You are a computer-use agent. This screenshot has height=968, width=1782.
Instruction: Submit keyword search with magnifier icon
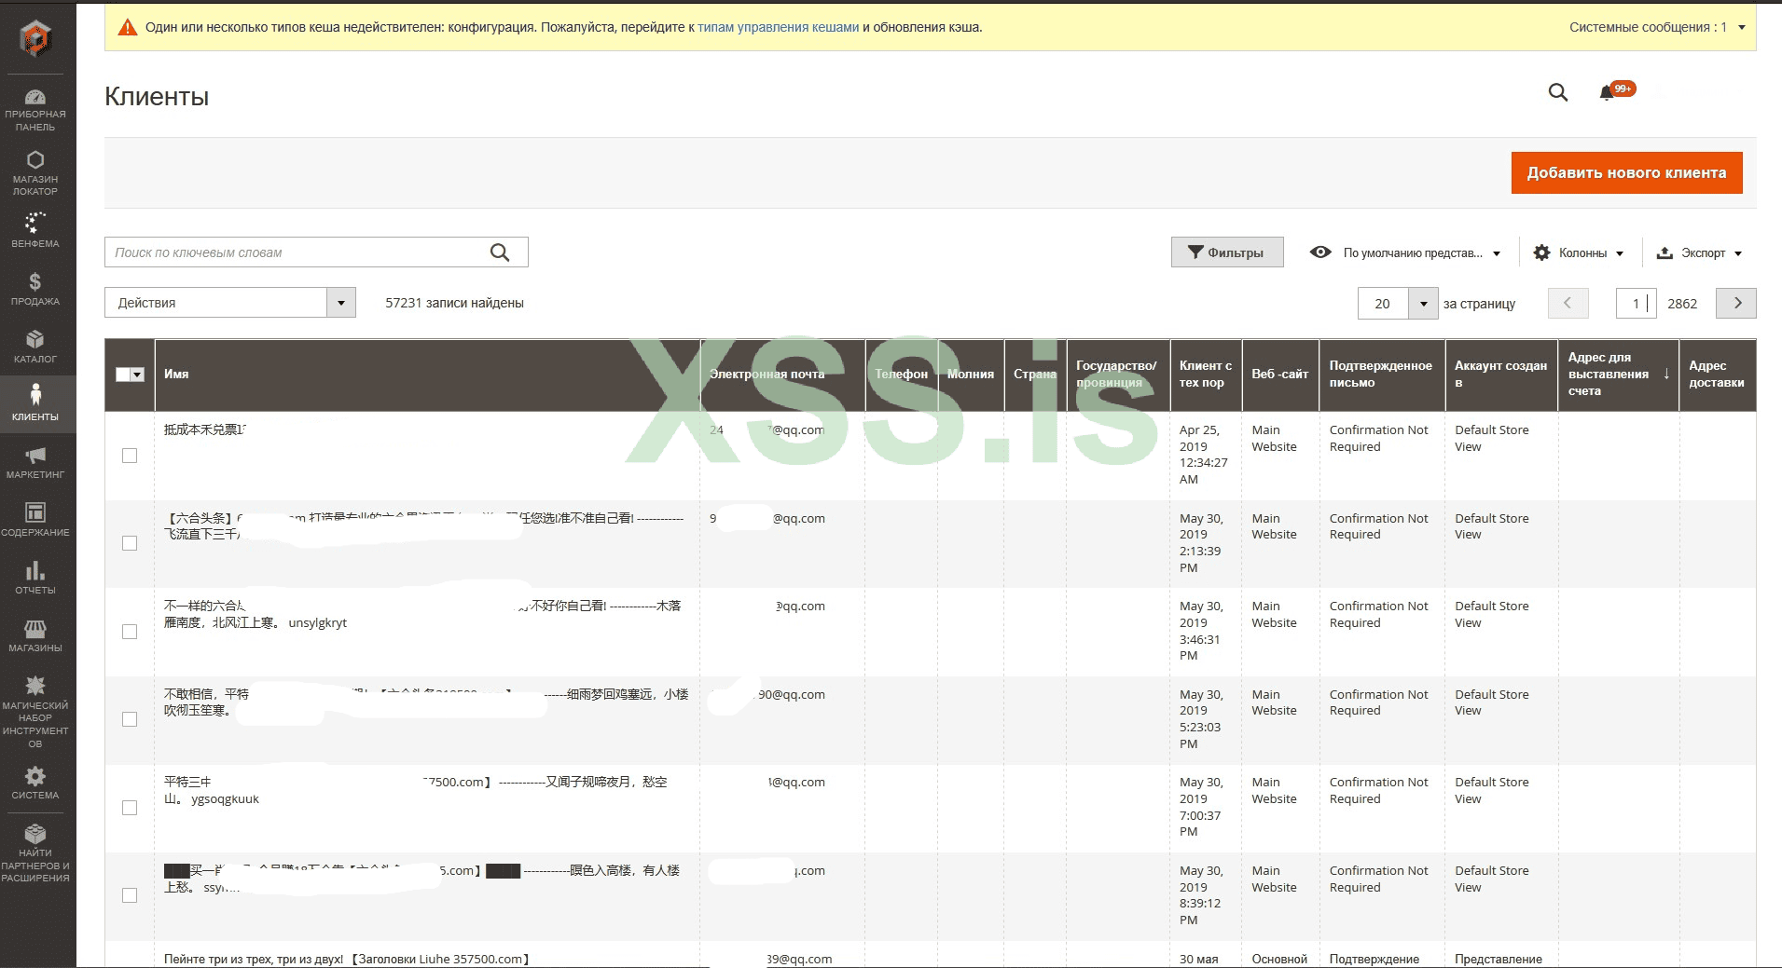pos(500,252)
